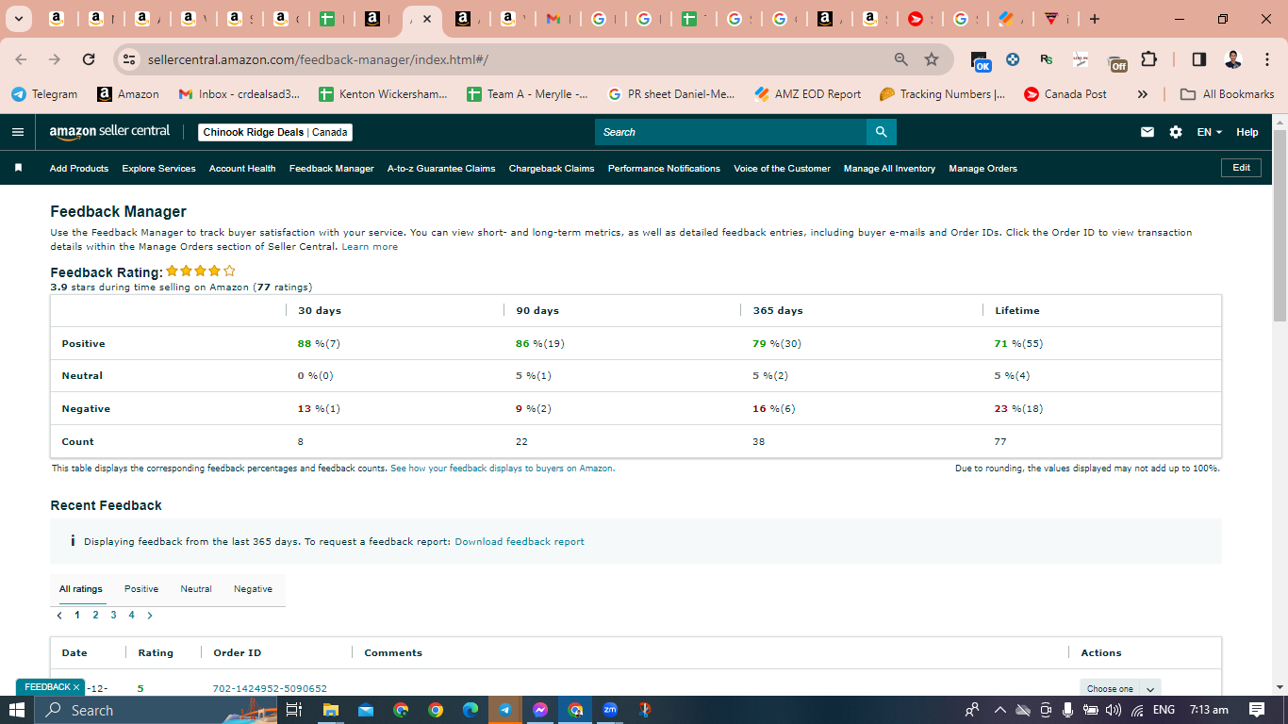Open the Canada Post bookmark

point(1065,94)
